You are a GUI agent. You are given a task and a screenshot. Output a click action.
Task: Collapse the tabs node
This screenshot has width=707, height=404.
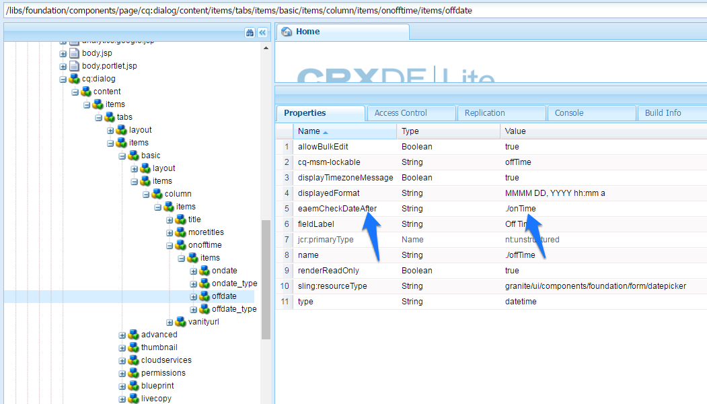[98, 118]
